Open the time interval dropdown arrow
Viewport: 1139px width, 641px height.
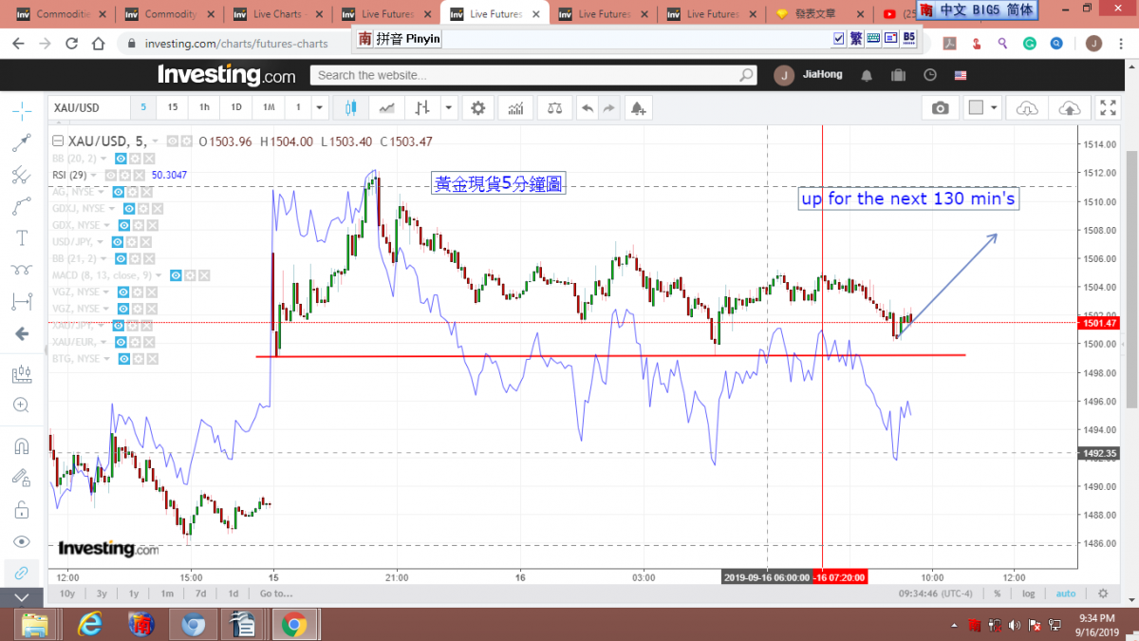point(319,108)
